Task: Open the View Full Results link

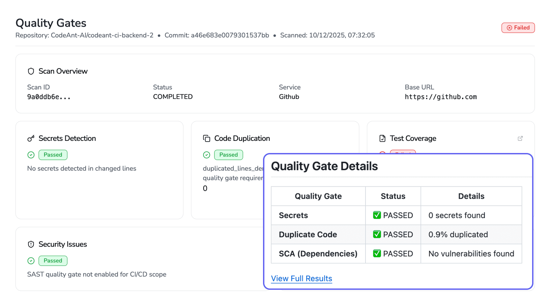Action: point(301,279)
